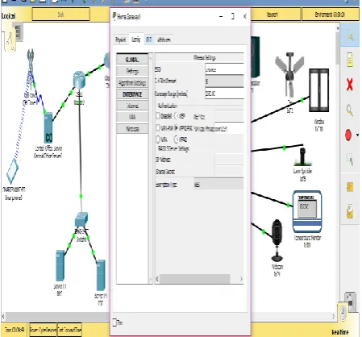The image size is (362, 337).
Task: Select the Cell Tower device icon
Action: pos(31,69)
